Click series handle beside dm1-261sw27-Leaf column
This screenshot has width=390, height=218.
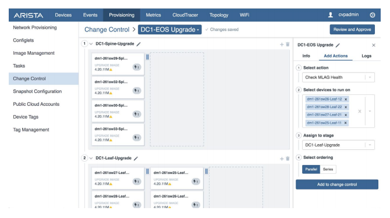147,171
